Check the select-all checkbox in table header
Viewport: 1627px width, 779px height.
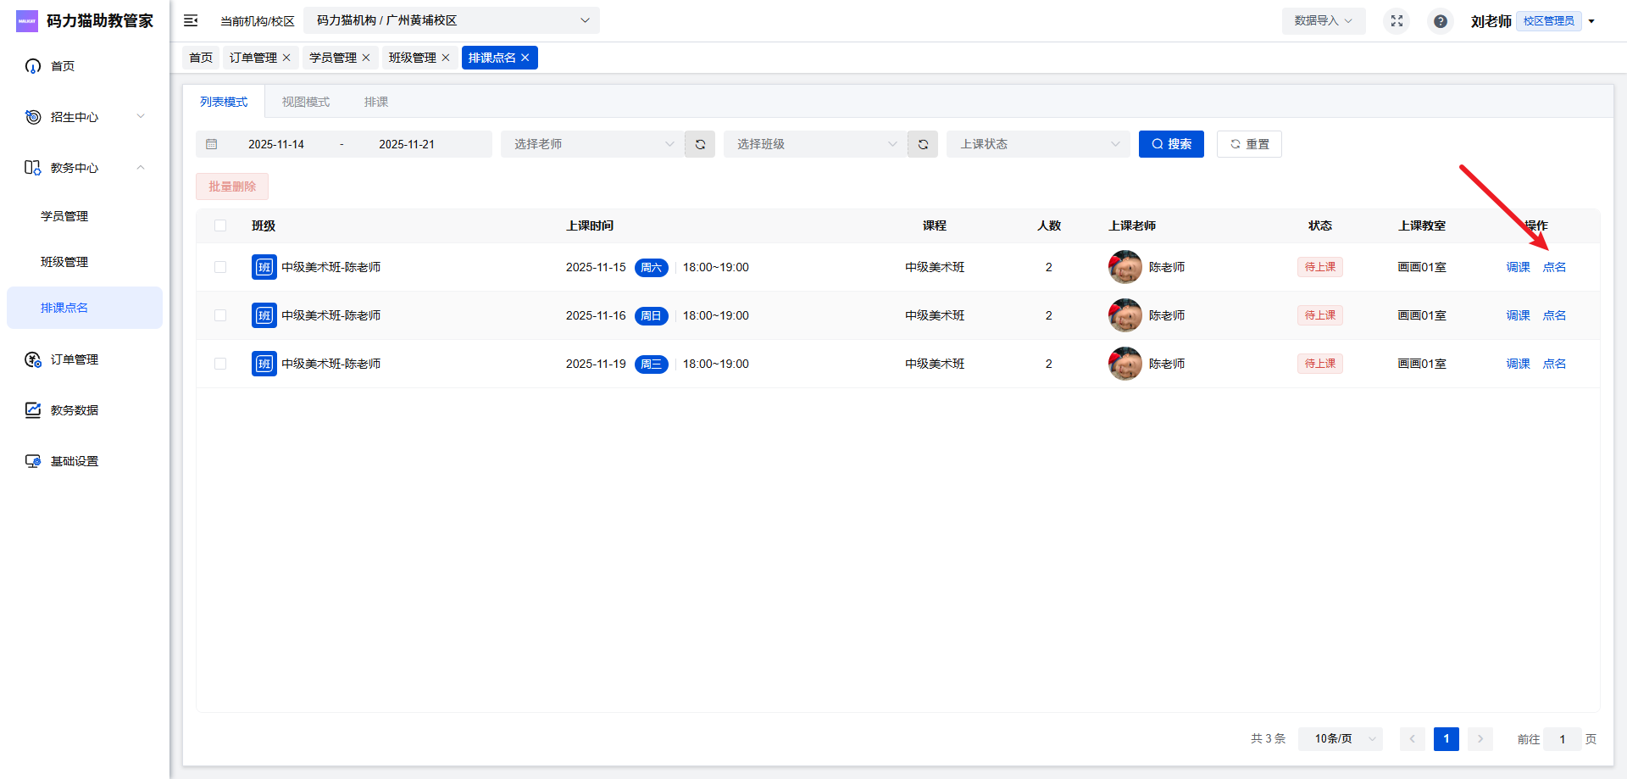220,225
